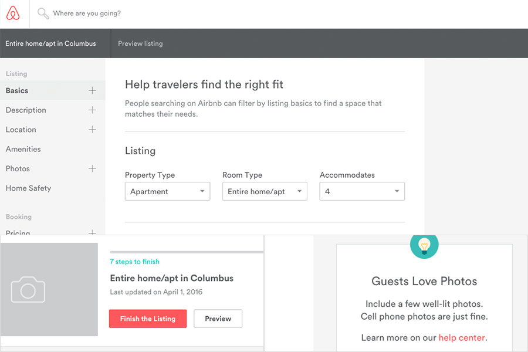Click the plus icon next to Pricing
Image resolution: width=528 pixels, height=352 pixels.
click(92, 233)
